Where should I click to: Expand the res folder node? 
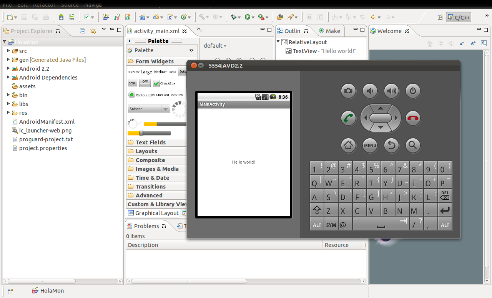tap(8, 113)
